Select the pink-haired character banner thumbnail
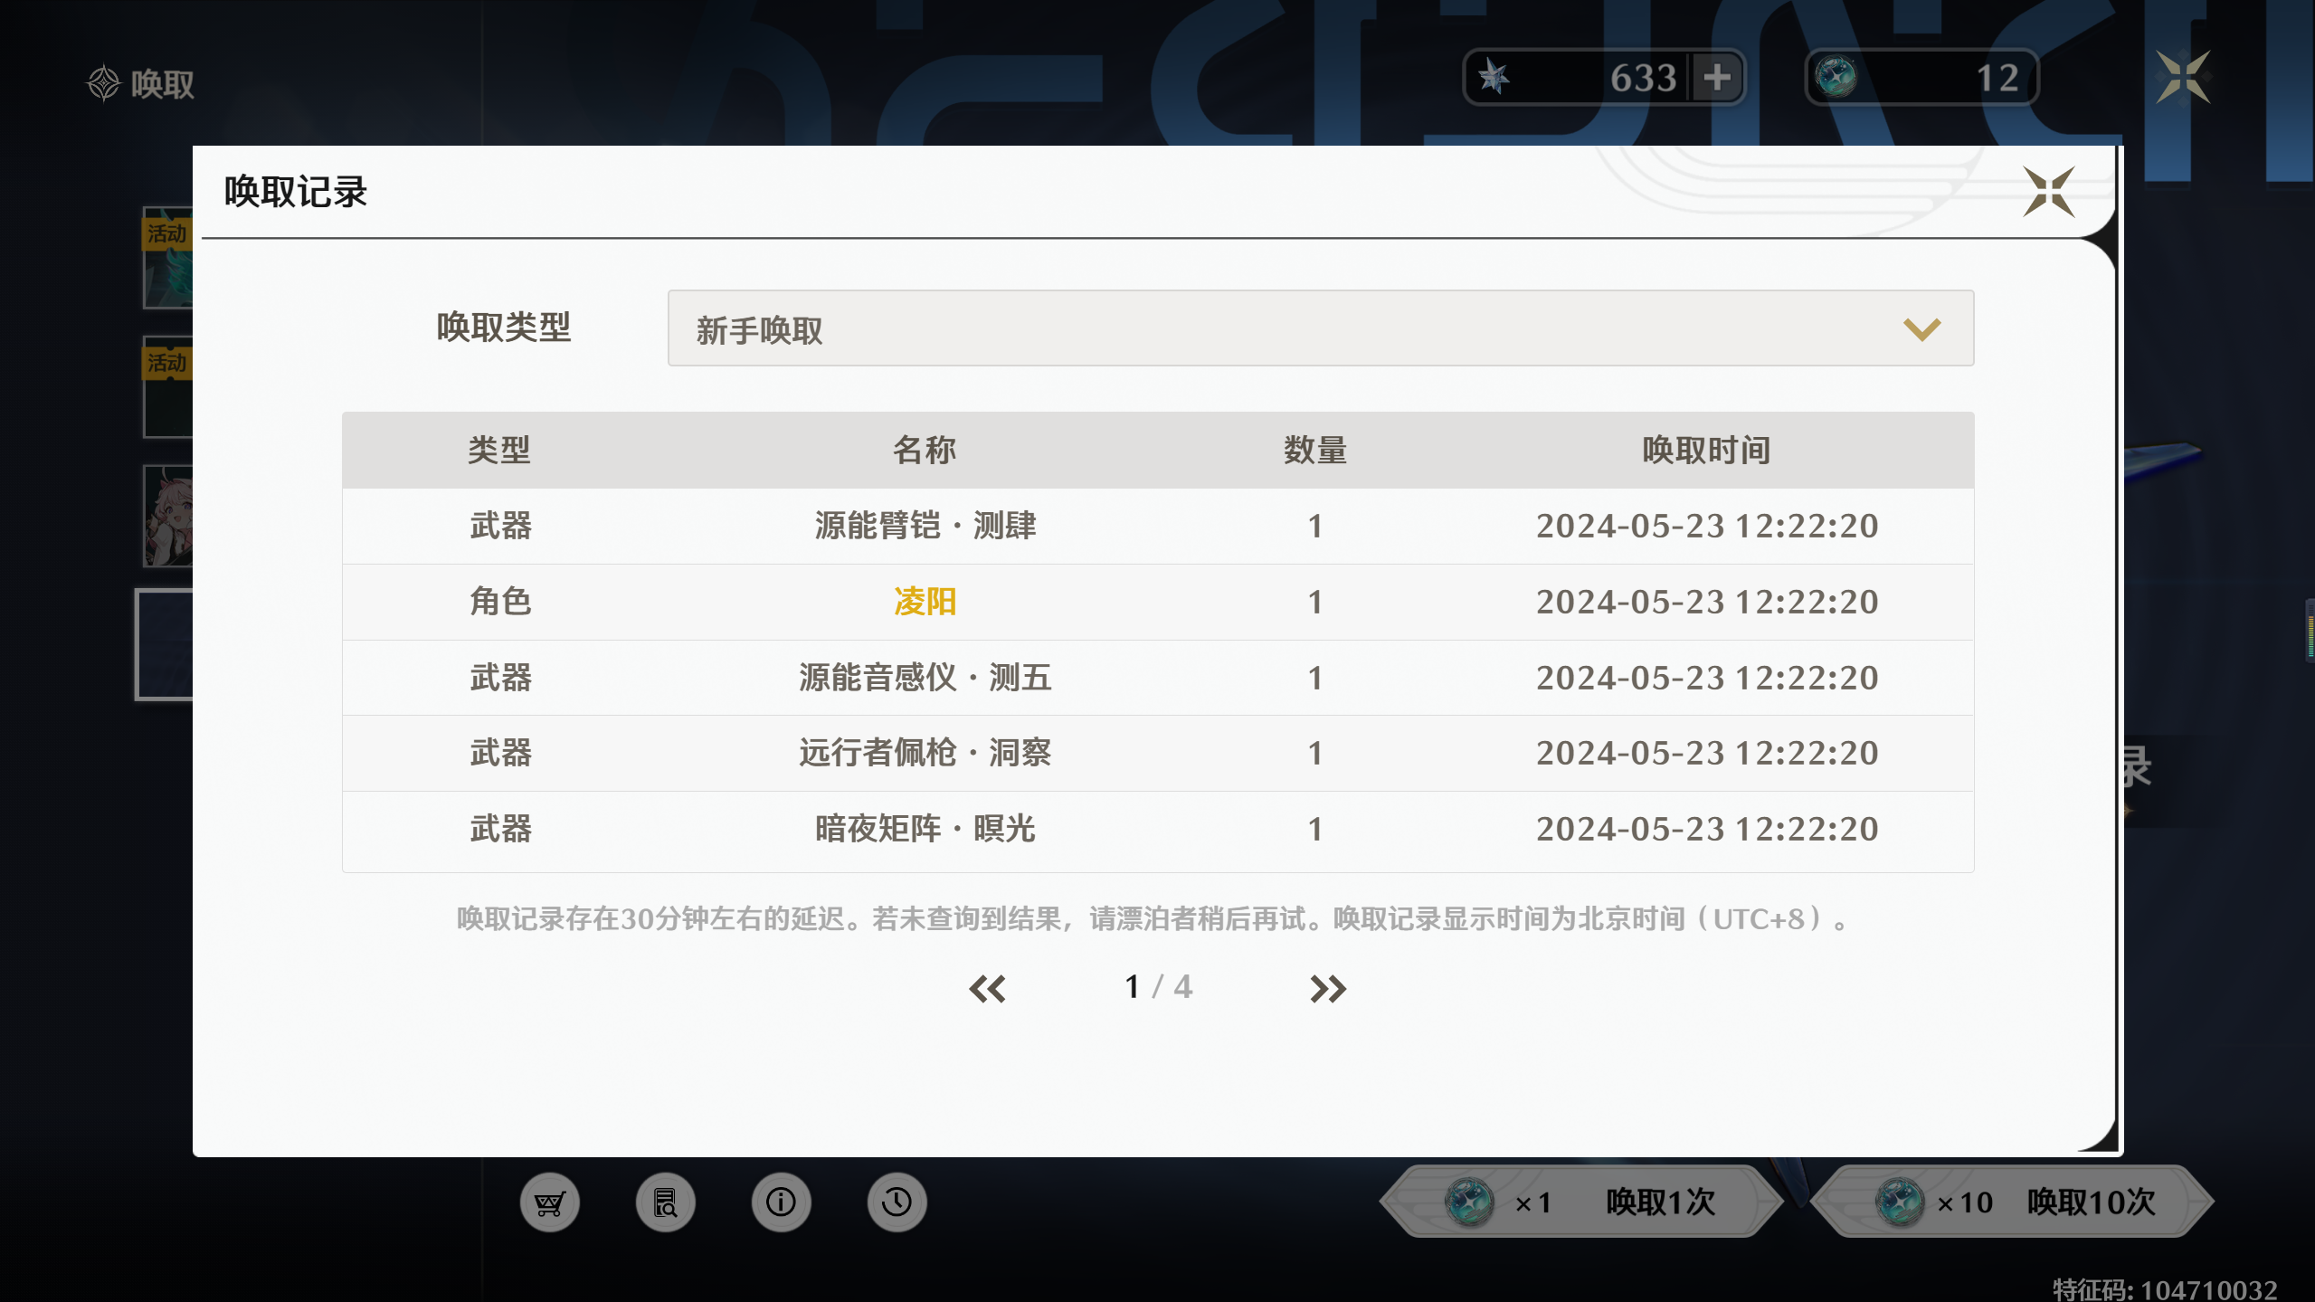The image size is (2315, 1302). 168,517
